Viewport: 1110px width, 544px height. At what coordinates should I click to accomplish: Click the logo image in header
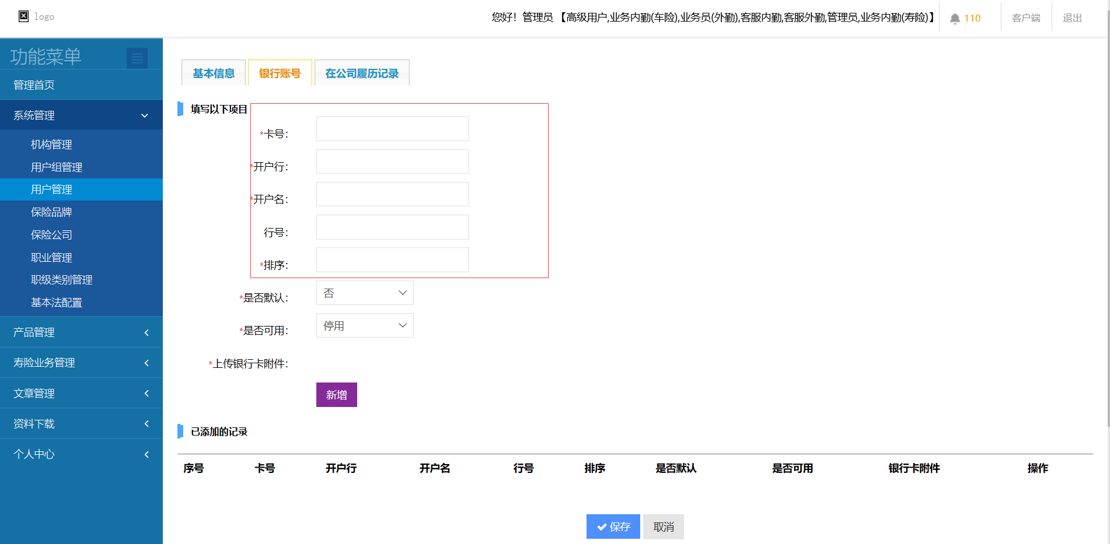click(23, 16)
